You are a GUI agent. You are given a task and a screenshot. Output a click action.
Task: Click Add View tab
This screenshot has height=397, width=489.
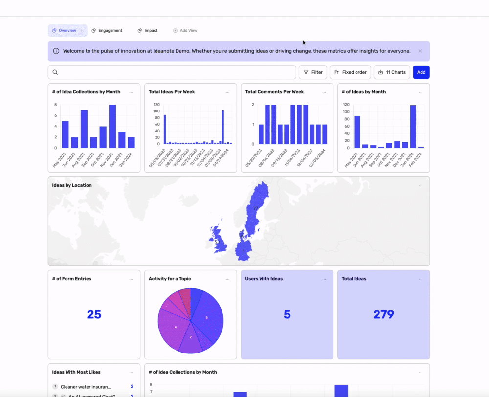pos(185,31)
